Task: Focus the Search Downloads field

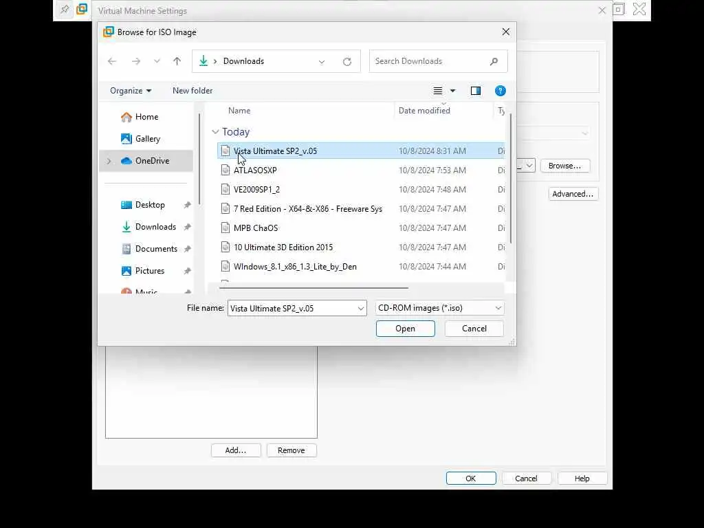Action: click(x=438, y=61)
